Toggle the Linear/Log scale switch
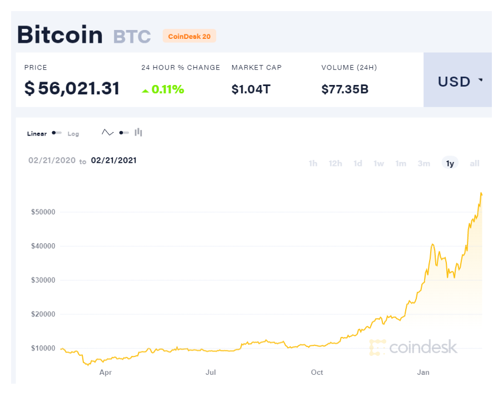503x417 pixels. 56,133
